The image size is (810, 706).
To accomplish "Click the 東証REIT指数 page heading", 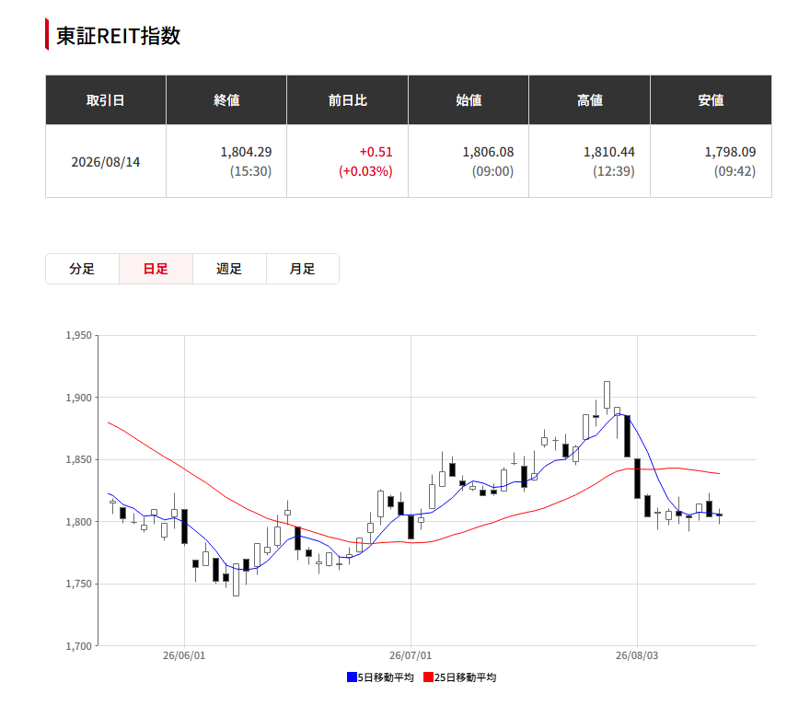I will coord(119,36).
